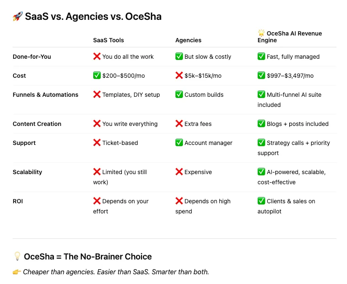This screenshot has height=284, width=347.
Task: Click the red X beside Depends on high spend
Action: [179, 201]
